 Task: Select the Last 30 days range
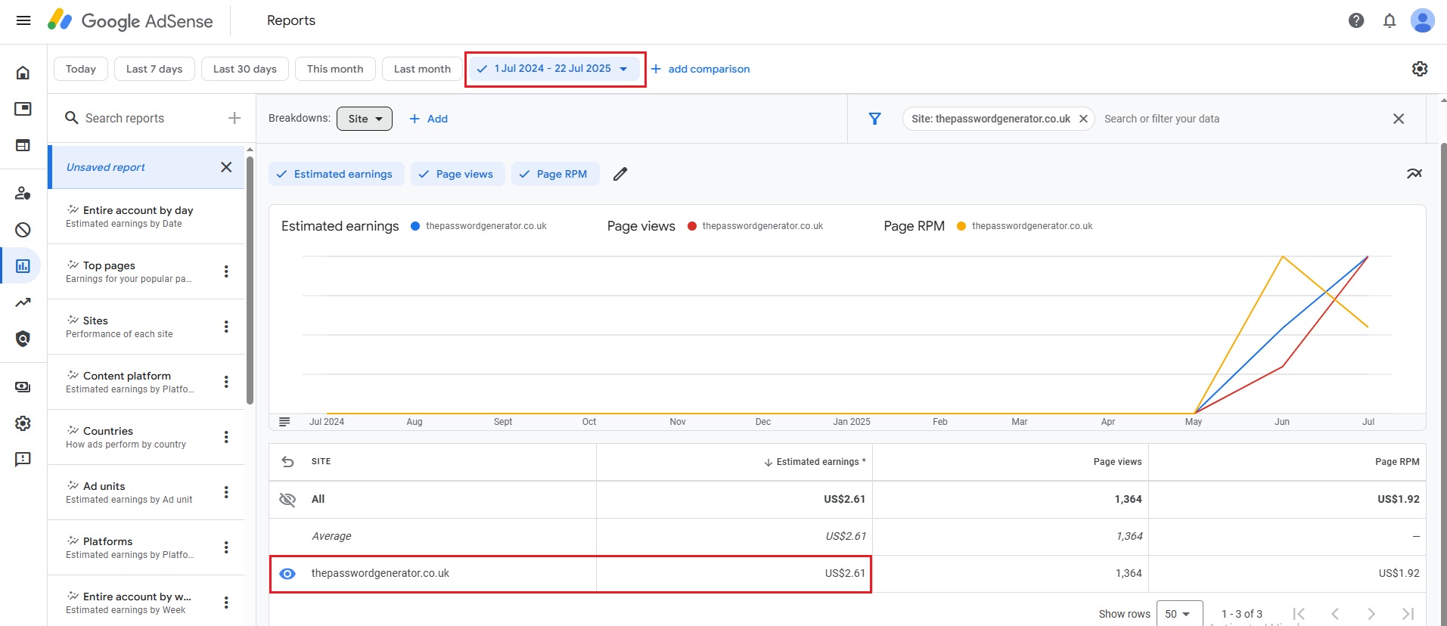(x=245, y=69)
